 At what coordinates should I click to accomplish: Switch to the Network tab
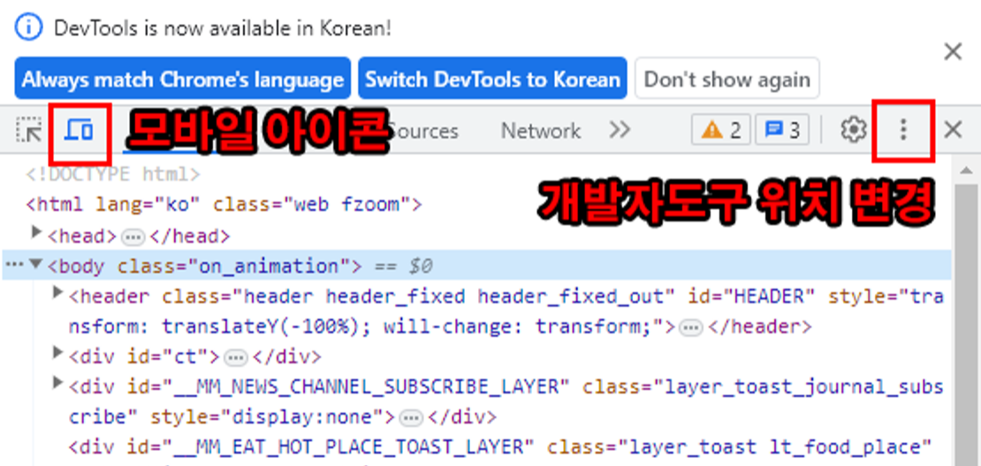(x=541, y=131)
